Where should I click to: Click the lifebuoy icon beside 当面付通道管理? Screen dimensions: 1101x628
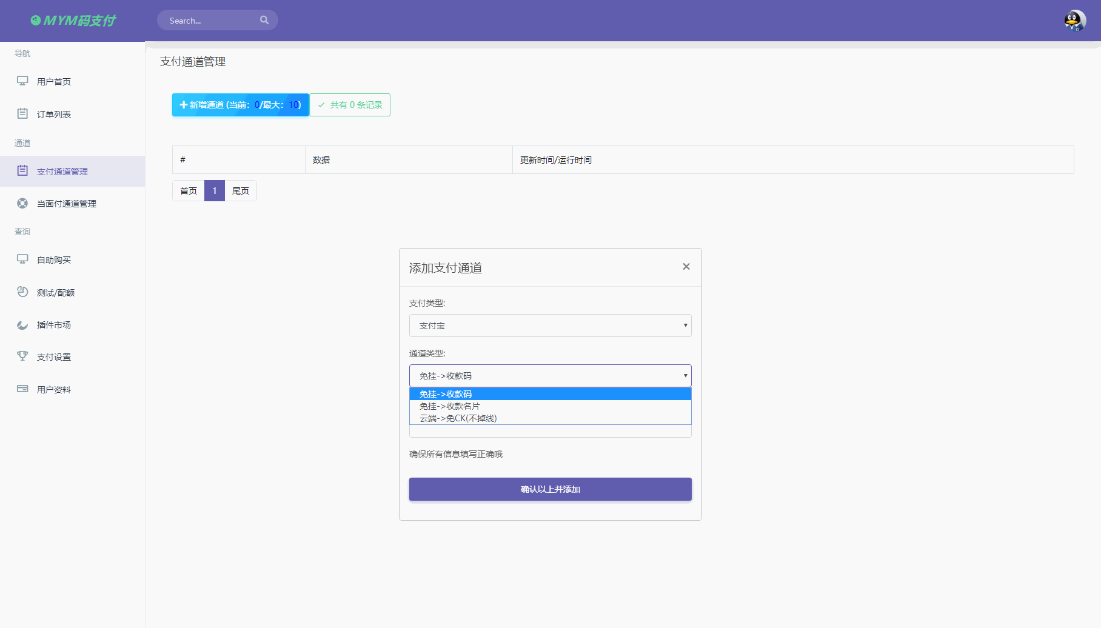(x=22, y=203)
